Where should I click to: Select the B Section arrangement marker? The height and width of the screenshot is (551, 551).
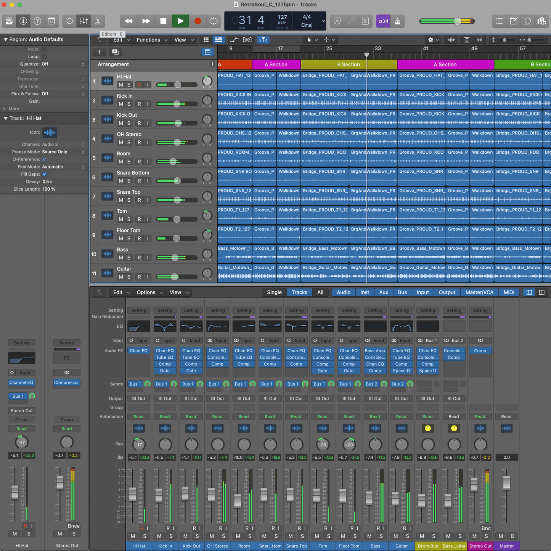[x=348, y=64]
